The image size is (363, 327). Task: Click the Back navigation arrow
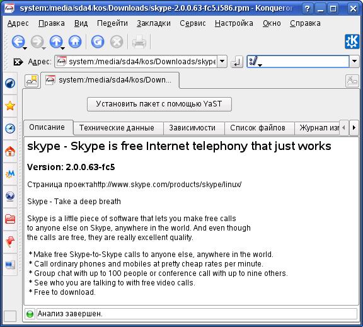(x=18, y=42)
